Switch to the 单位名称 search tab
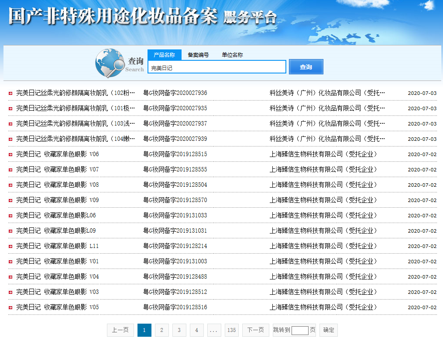The image size is (443, 342). 232,55
